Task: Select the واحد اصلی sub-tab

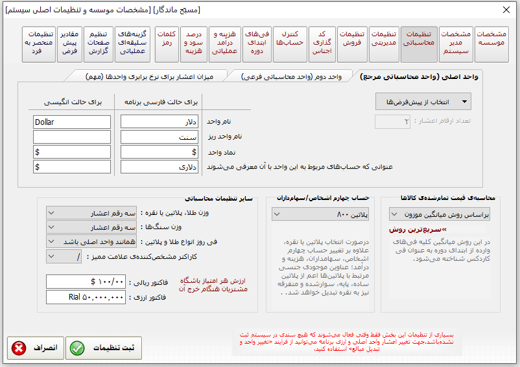Action: pyautogui.click(x=419, y=77)
